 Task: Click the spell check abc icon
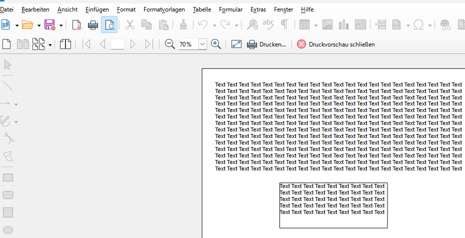268,25
